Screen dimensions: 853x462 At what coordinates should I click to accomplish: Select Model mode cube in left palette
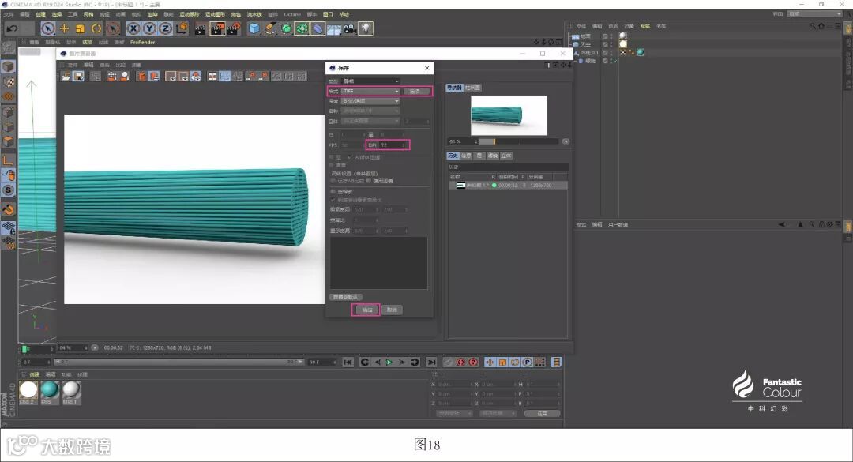tap(8, 67)
